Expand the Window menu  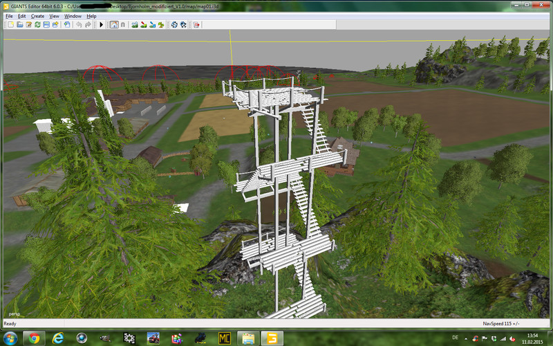click(x=73, y=15)
